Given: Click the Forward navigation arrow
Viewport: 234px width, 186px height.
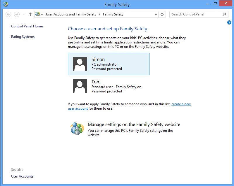Looking at the screenshot, I should pyautogui.click(x=17, y=15).
